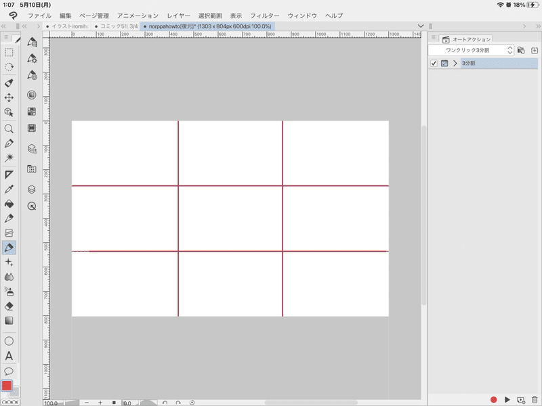Choose the fountain Pen nib tool

(9, 143)
